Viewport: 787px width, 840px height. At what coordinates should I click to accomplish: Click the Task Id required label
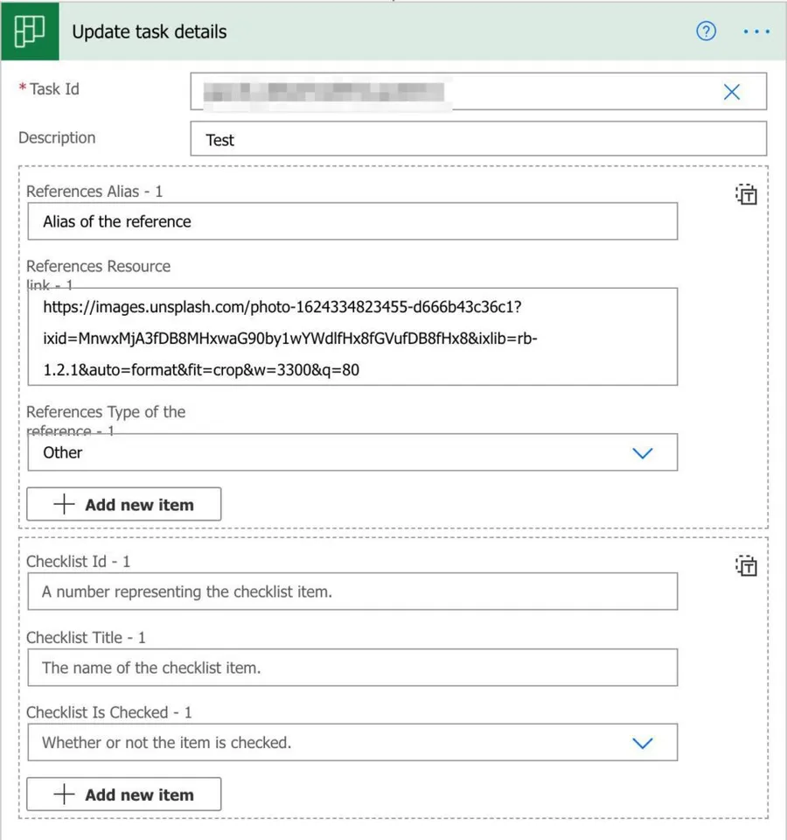point(53,89)
